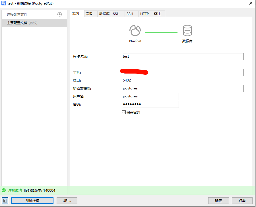Viewport: 256px width, 207px height.
Task: Open the SSL tab
Action: click(116, 13)
